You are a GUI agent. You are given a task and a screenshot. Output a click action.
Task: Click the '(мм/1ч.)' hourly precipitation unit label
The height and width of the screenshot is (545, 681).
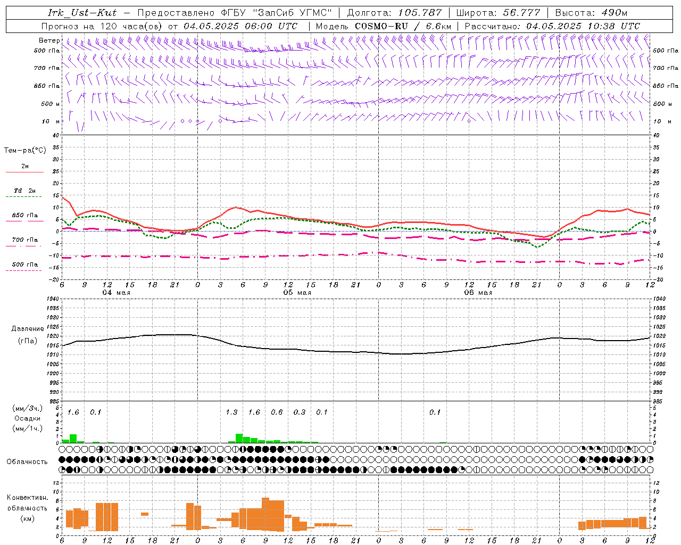pos(28,428)
